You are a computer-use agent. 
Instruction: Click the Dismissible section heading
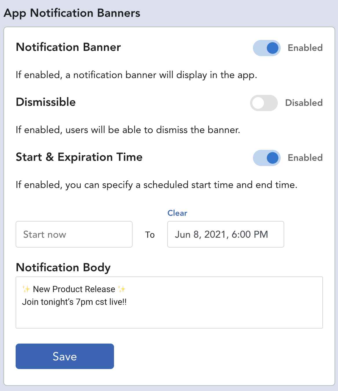click(x=46, y=102)
